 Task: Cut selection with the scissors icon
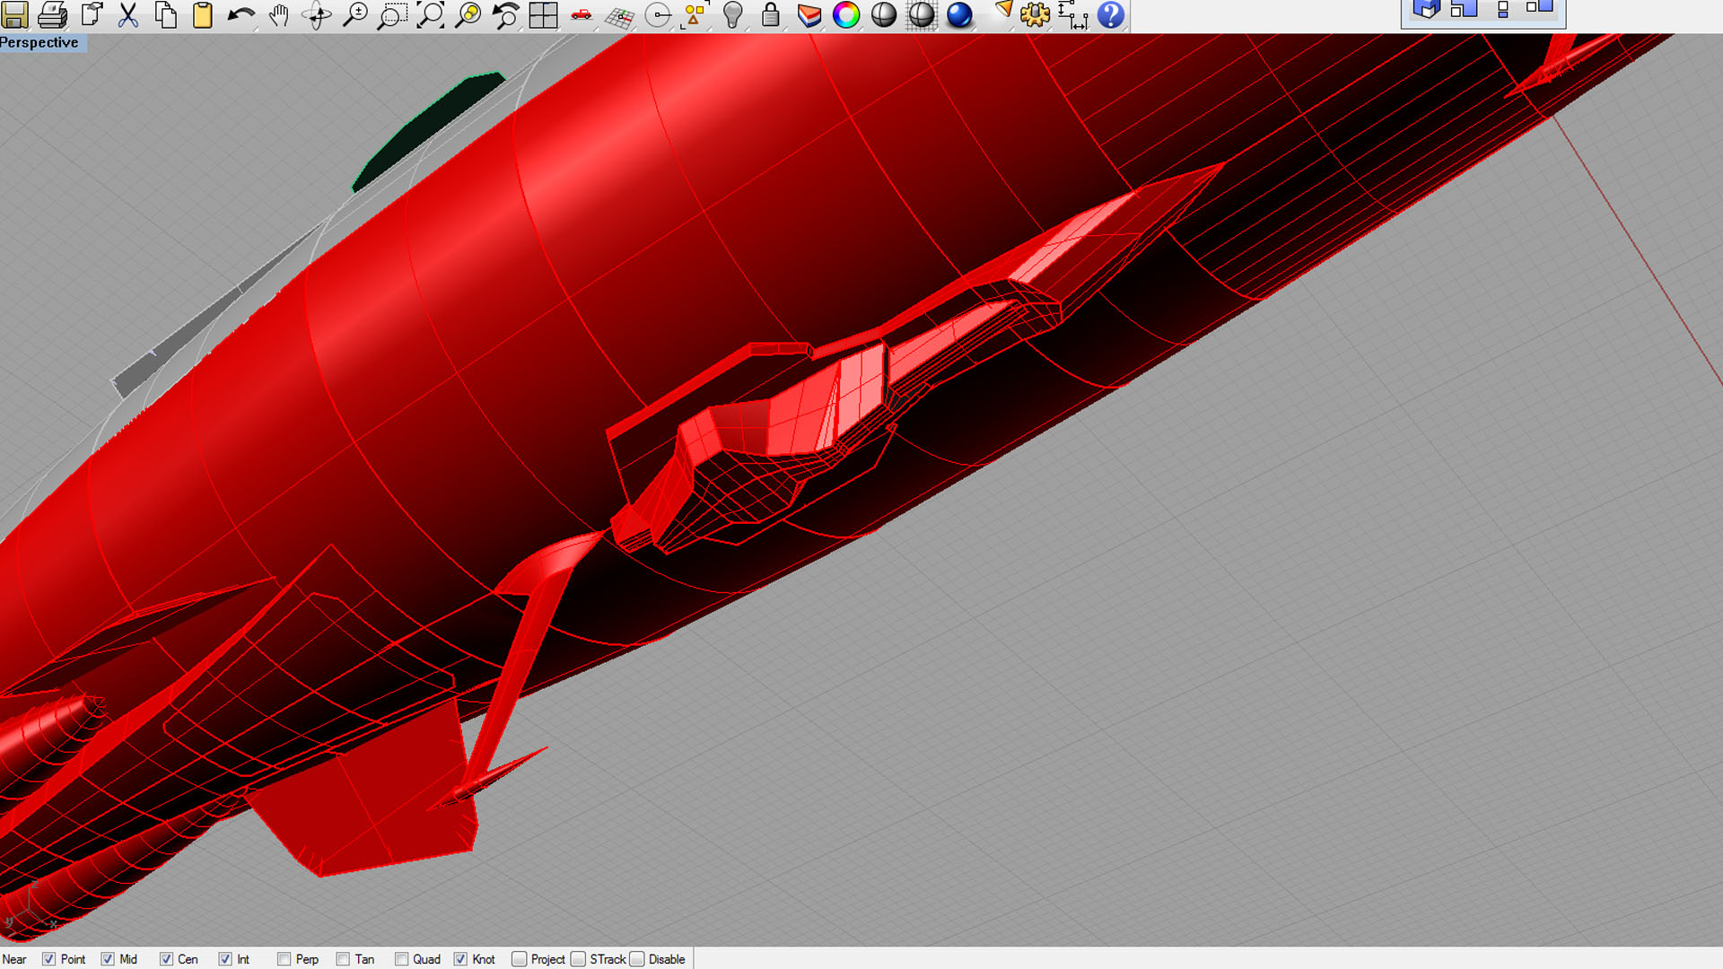click(x=128, y=14)
